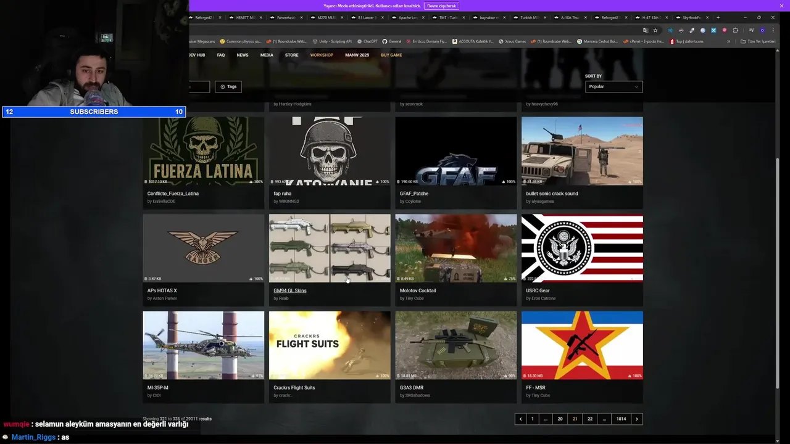Click the translate page icon in address bar
Image resolution: width=790 pixels, height=444 pixels.
pos(645,30)
